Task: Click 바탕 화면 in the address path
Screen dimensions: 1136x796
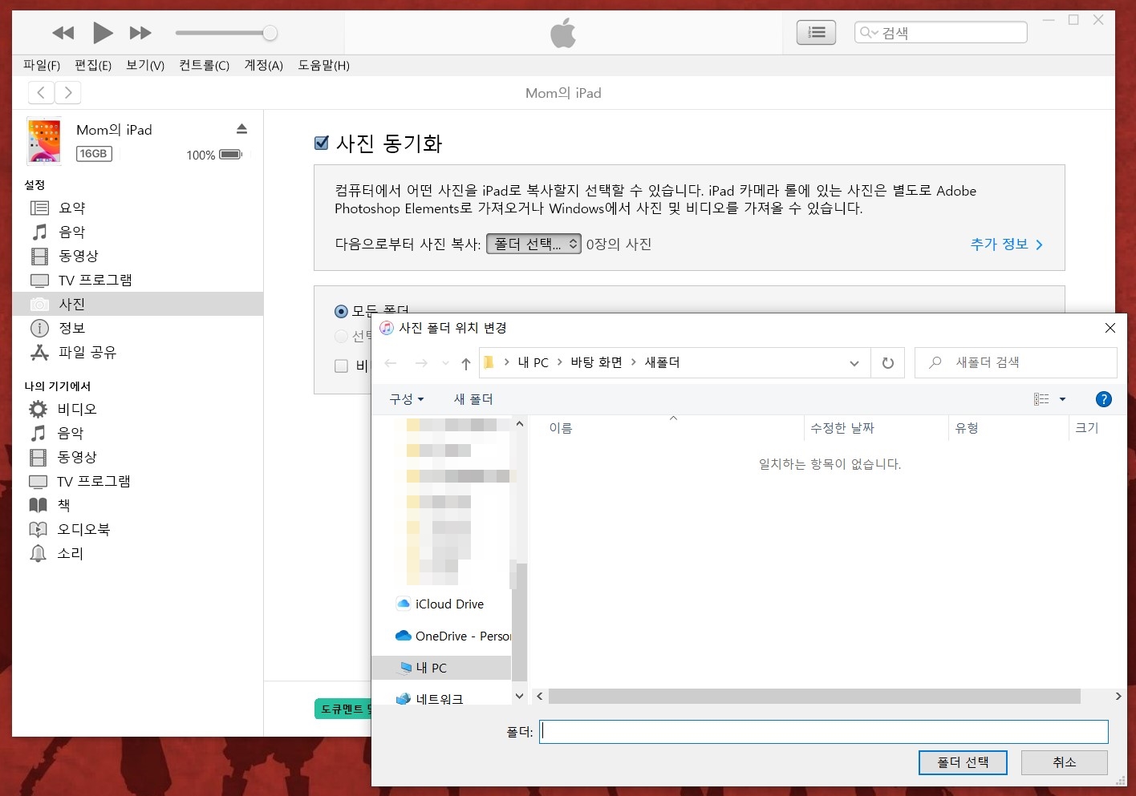Action: click(x=596, y=362)
